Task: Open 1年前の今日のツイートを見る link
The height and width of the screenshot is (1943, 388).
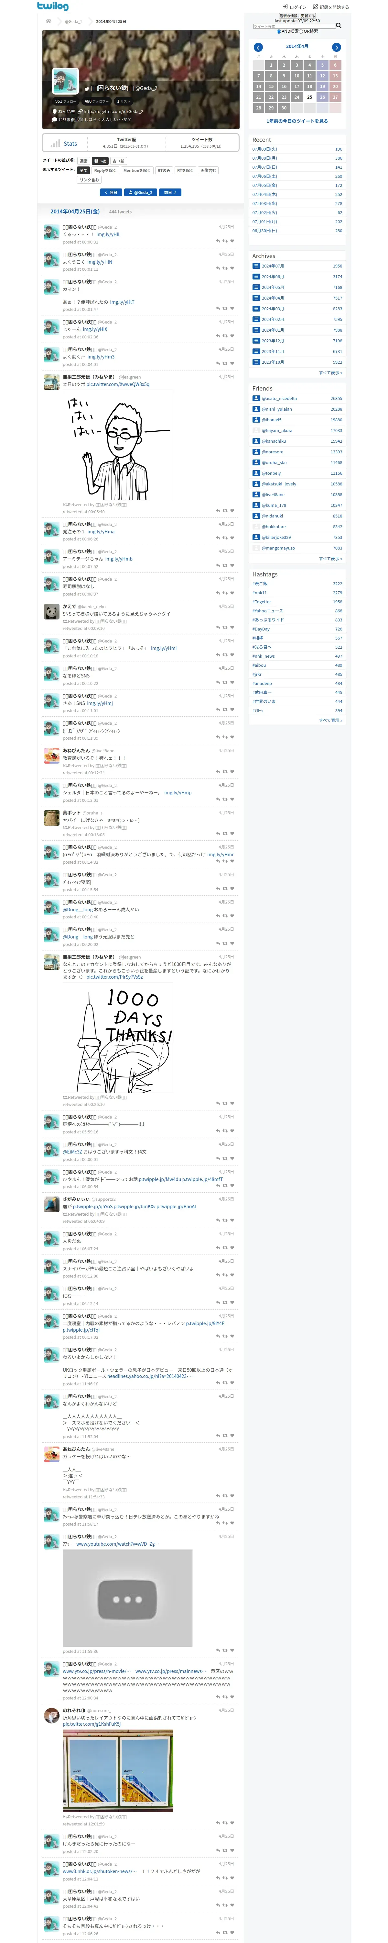Action: click(297, 121)
